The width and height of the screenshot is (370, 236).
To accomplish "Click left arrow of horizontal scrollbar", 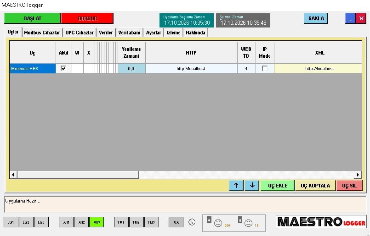I will 13,175.
